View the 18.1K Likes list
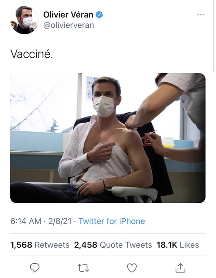This screenshot has height=278, width=216. 178,245
